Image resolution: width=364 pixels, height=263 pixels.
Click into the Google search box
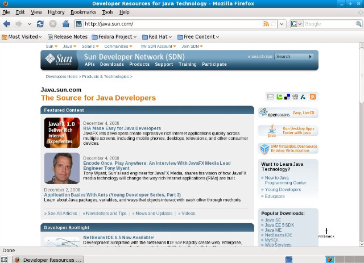329,24
